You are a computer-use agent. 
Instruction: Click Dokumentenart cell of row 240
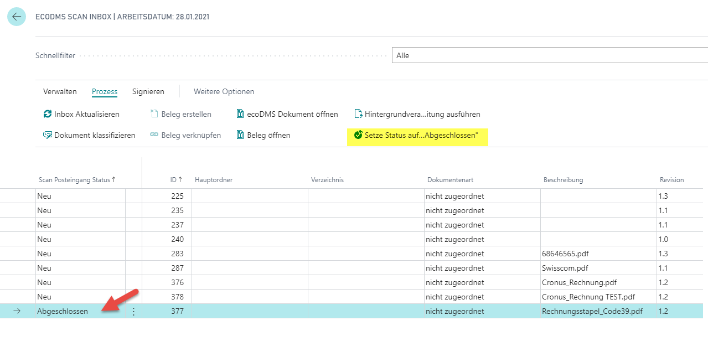pyautogui.click(x=483, y=239)
